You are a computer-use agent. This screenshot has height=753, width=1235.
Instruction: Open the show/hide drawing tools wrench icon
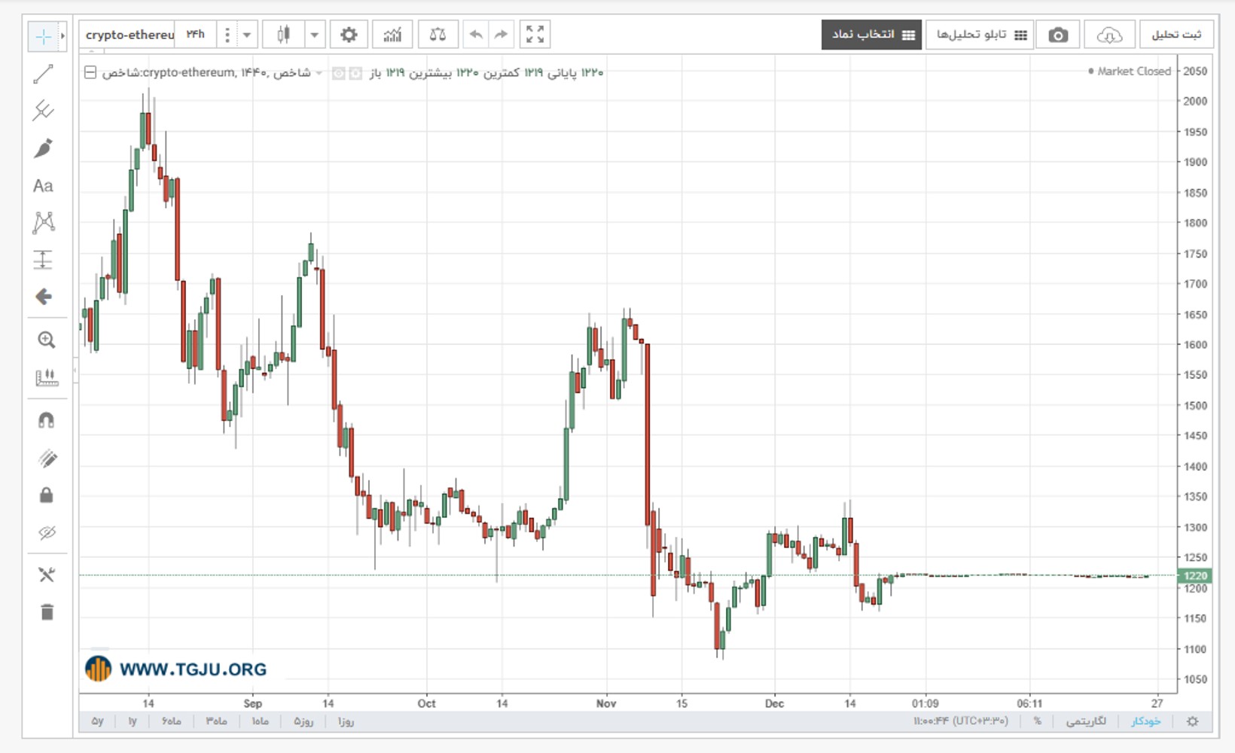pyautogui.click(x=46, y=575)
